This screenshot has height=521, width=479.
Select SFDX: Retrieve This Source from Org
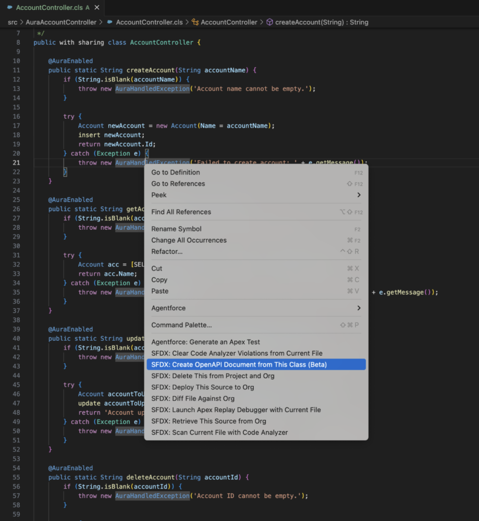[256, 421]
